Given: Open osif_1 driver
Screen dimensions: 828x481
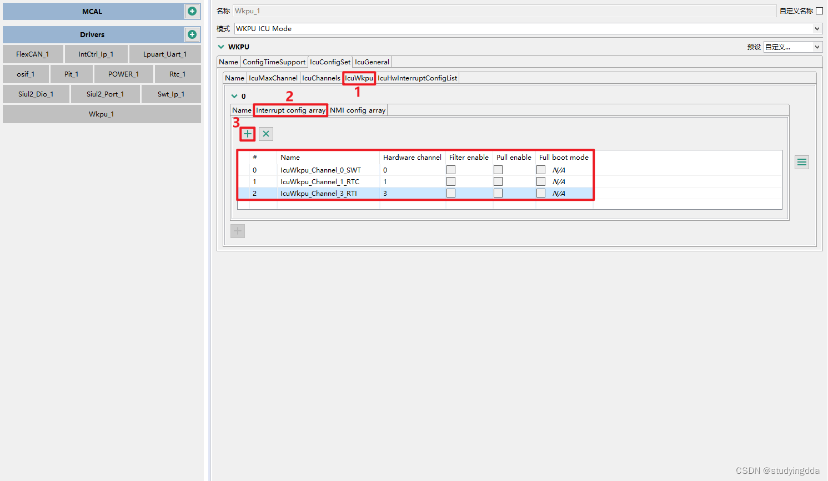Looking at the screenshot, I should 26,74.
